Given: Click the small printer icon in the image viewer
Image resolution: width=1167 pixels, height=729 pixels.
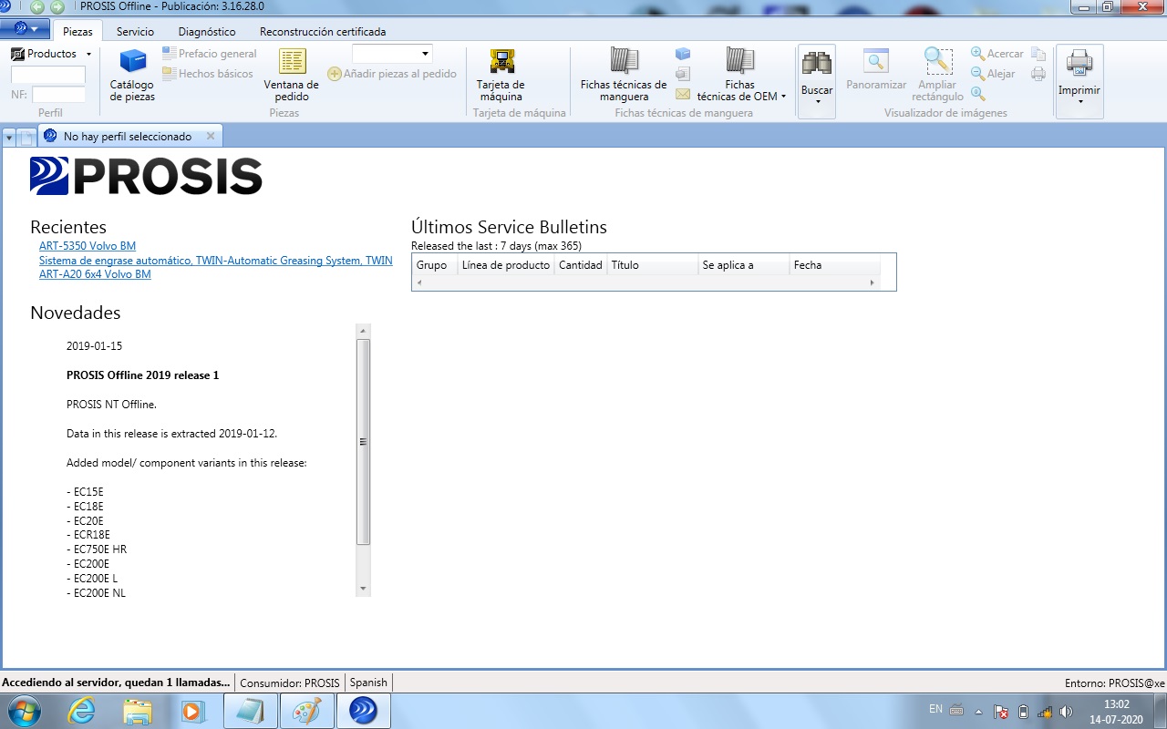Looking at the screenshot, I should (1038, 74).
